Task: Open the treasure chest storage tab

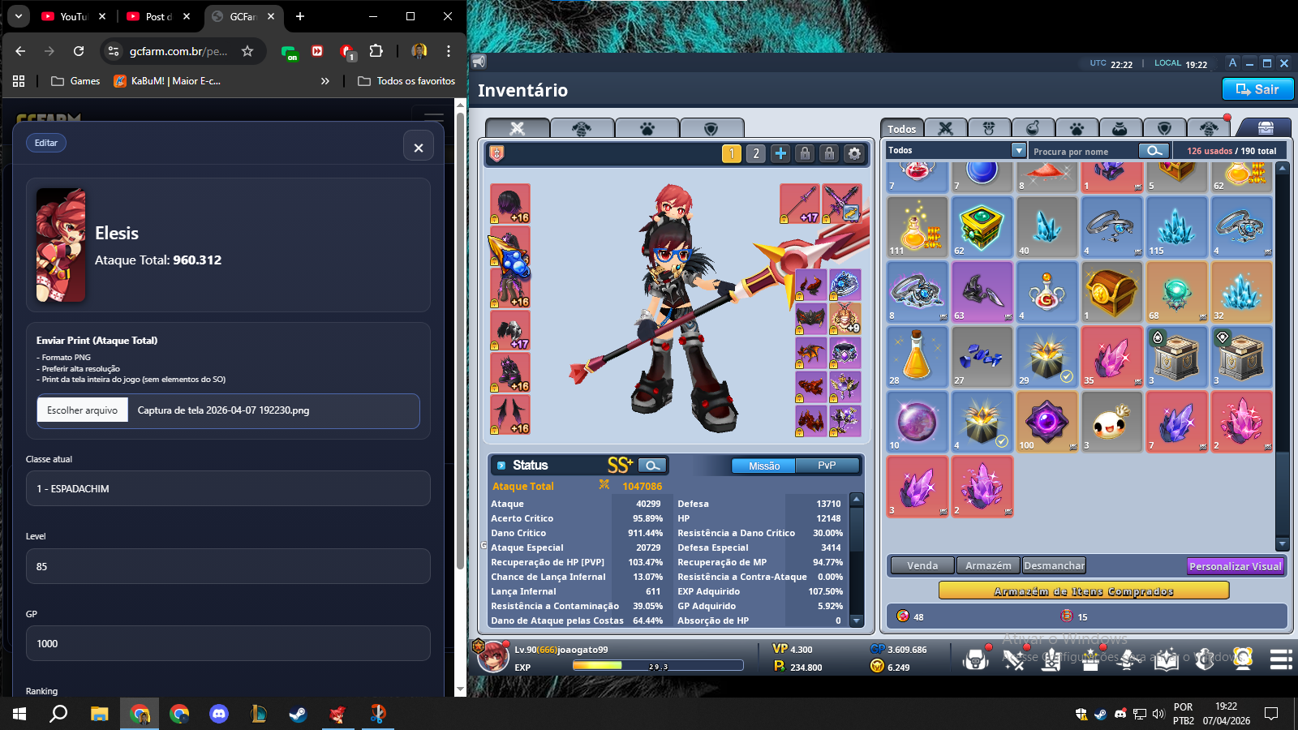Action: (x=1266, y=127)
